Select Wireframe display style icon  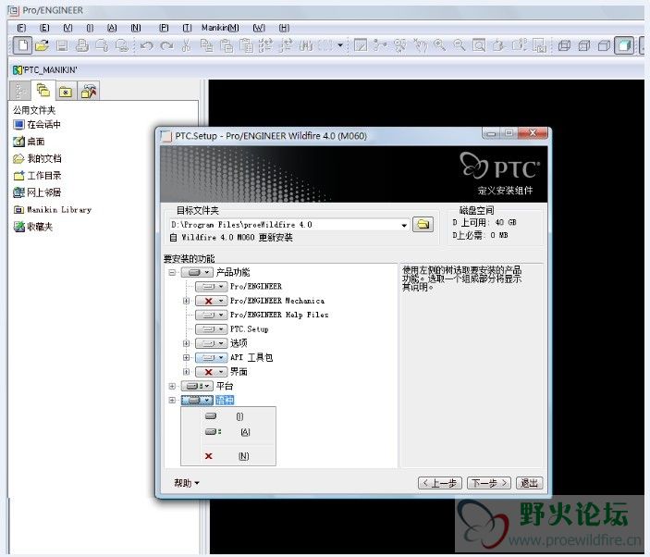(564, 45)
